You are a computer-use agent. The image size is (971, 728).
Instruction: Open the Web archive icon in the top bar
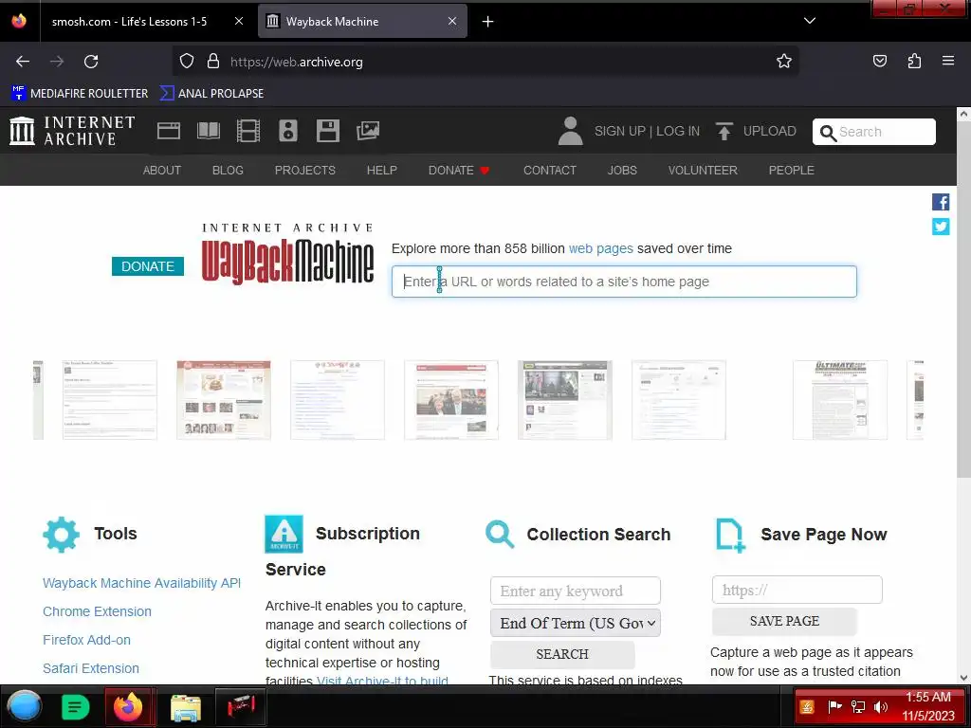click(169, 131)
